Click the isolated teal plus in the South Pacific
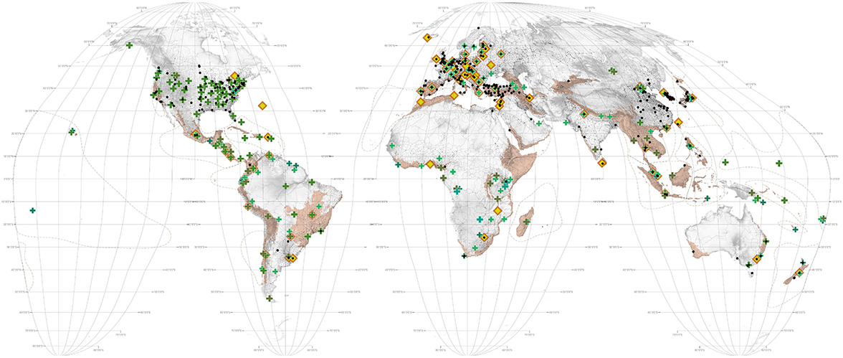This screenshot has height=358, width=843. [x=32, y=210]
